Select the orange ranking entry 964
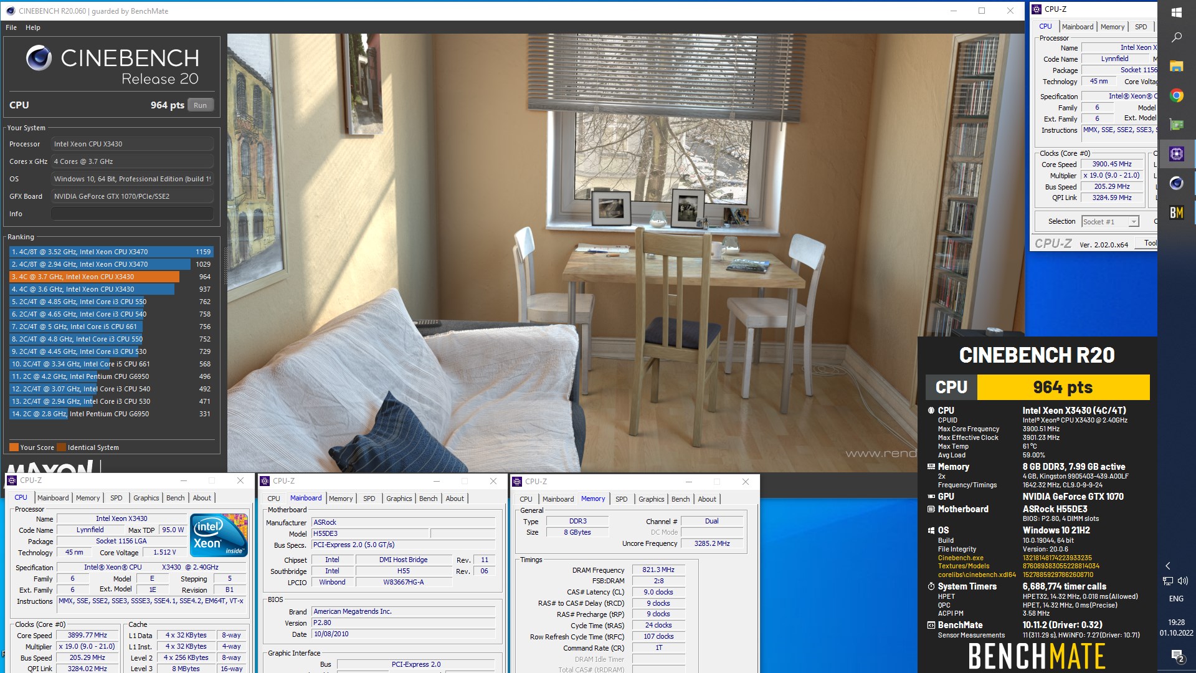 click(x=111, y=277)
